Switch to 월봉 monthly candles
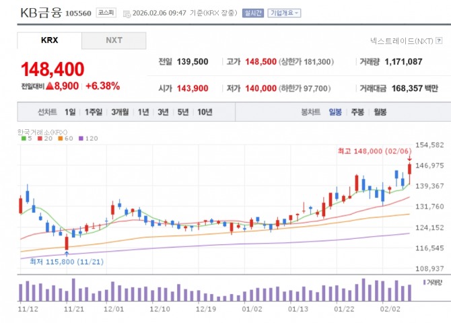451x323 pixels. tap(380, 112)
